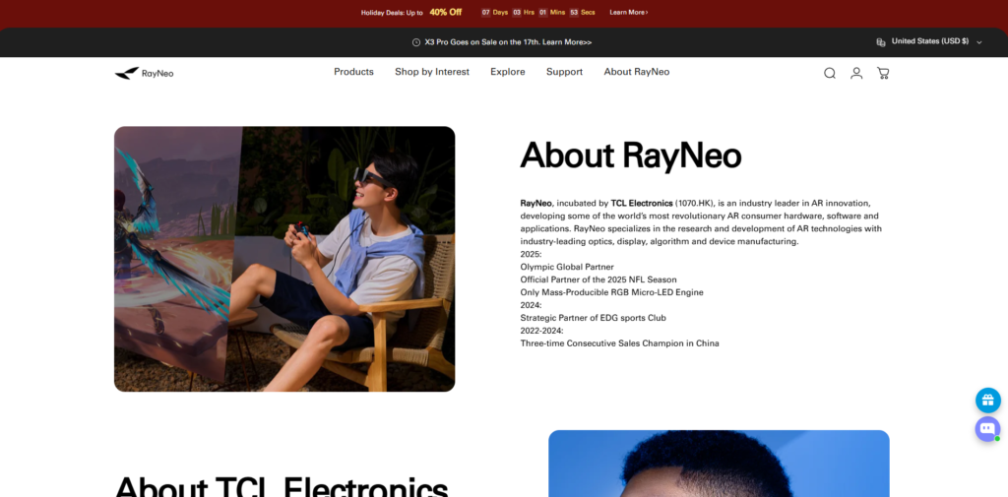Open the purple chat support bubble
Viewport: 1008px width, 497px height.
point(987,428)
